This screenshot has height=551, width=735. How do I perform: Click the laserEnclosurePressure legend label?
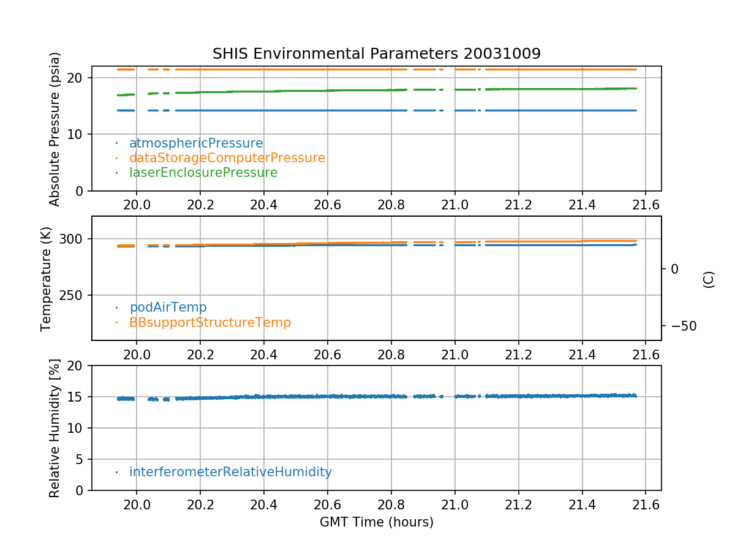point(203,173)
